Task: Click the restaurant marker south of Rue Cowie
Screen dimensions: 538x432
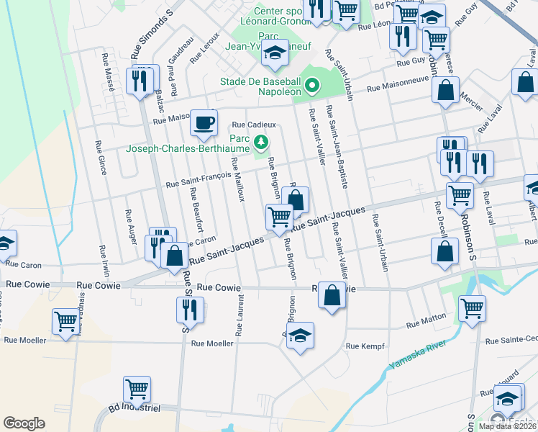Action: tap(191, 311)
